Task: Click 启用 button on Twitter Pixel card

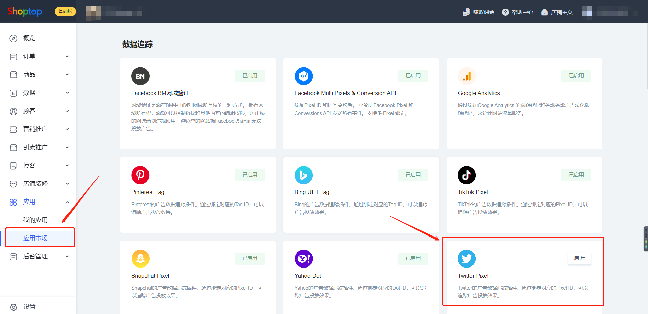Action: pyautogui.click(x=579, y=258)
